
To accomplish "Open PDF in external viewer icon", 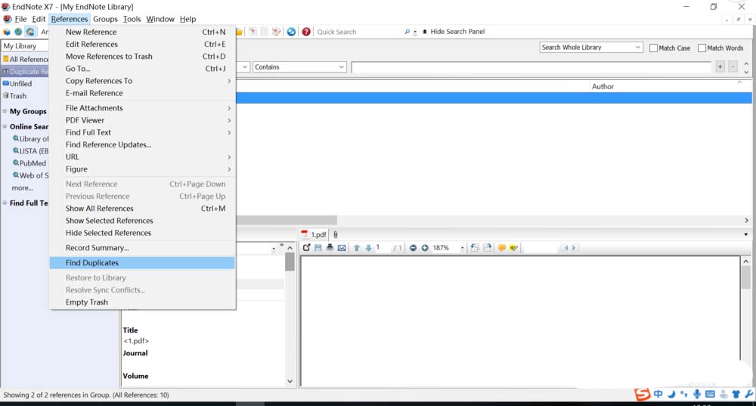I will click(306, 248).
